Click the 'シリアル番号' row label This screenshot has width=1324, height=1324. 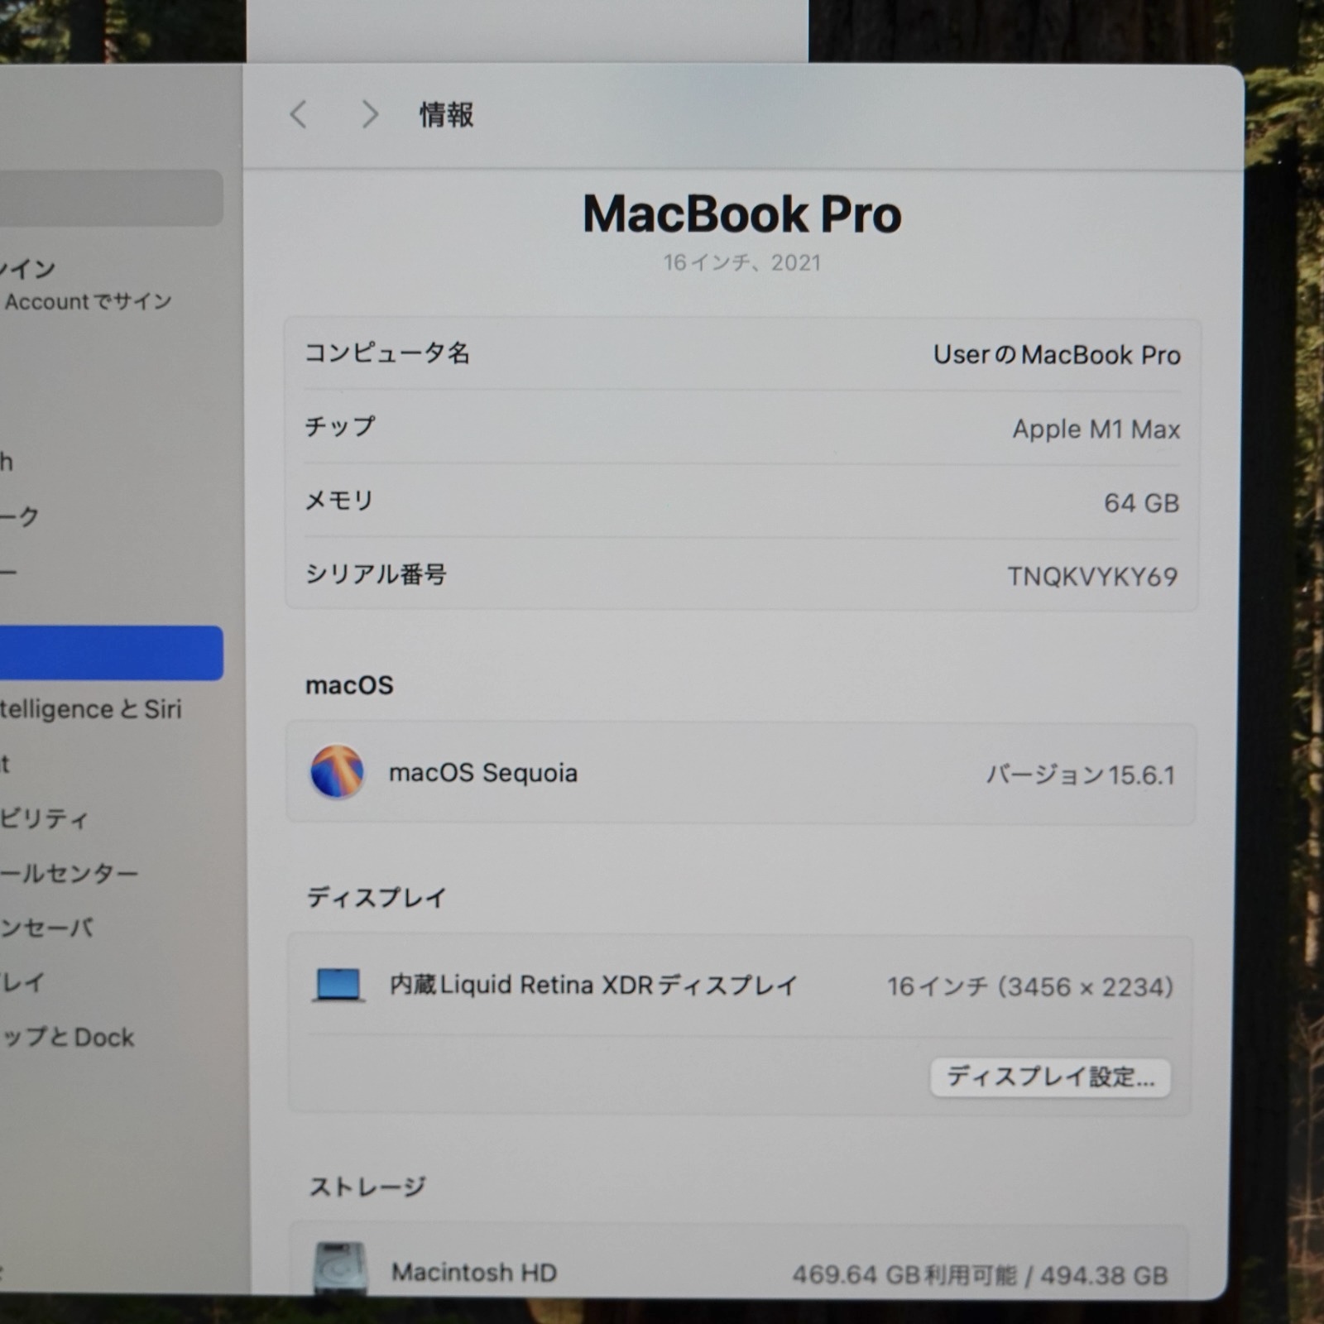pyautogui.click(x=376, y=573)
